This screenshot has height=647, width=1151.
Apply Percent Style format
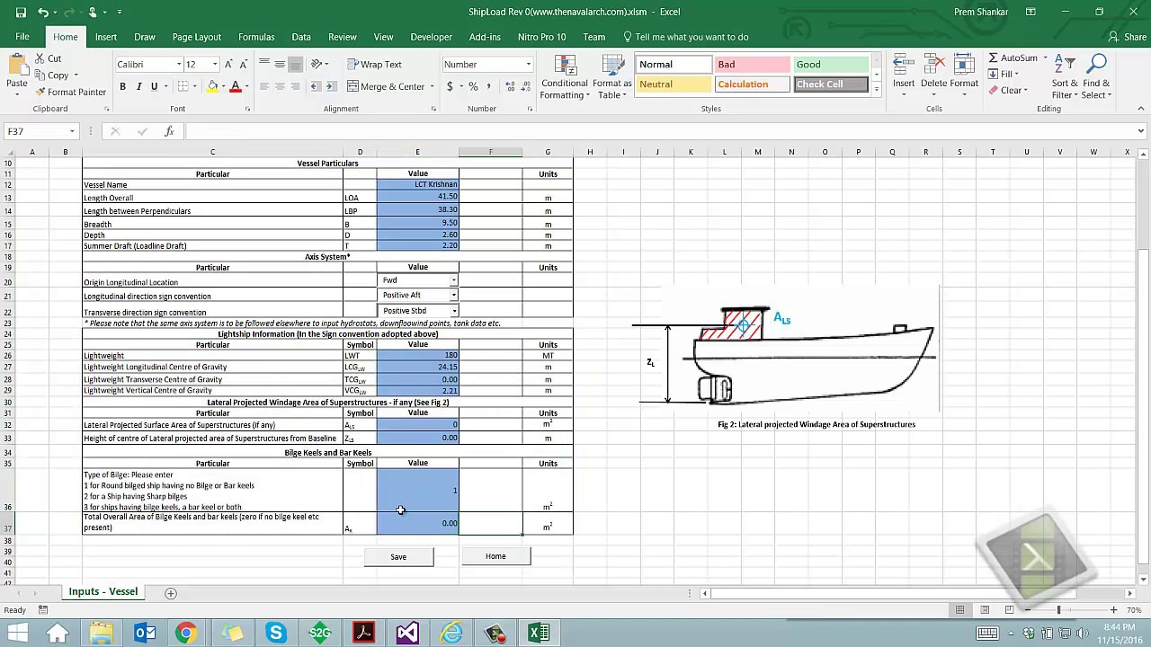(473, 86)
